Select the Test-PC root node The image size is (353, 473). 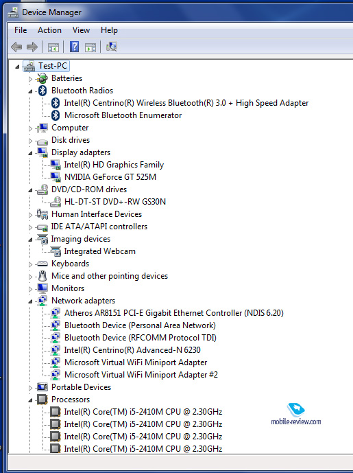point(53,66)
